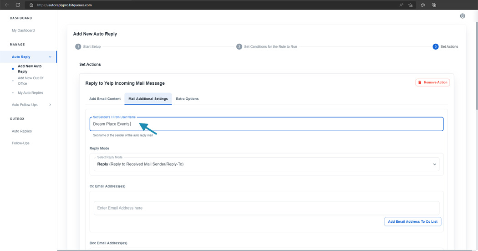This screenshot has width=478, height=251.
Task: Open the Select Reply Mode dropdown
Action: click(x=266, y=164)
